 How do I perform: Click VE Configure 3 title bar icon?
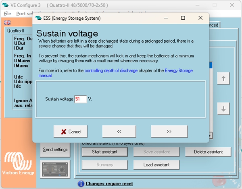pyautogui.click(x=5, y=5)
